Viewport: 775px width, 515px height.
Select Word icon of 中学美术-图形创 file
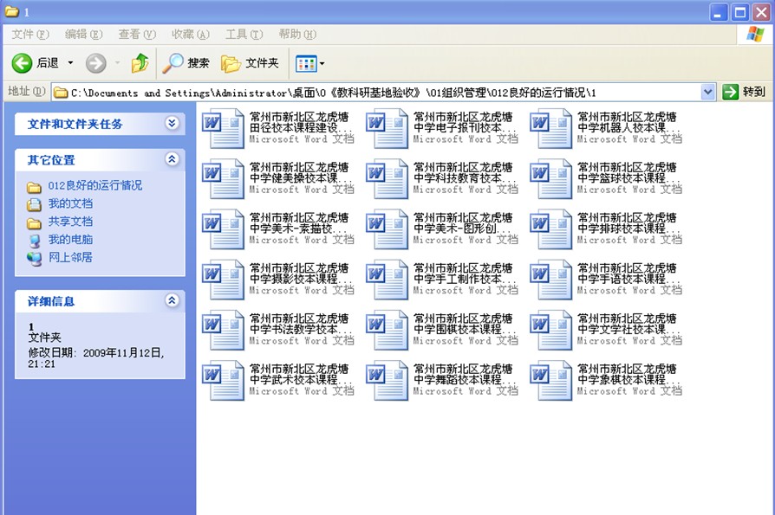coord(387,229)
